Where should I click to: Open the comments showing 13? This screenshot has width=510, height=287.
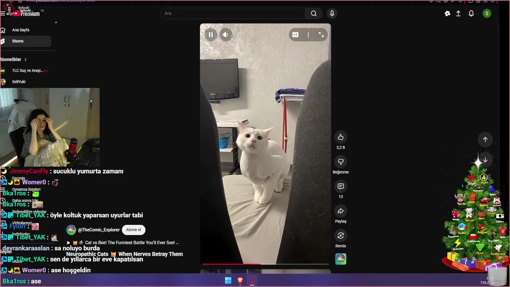click(x=341, y=187)
